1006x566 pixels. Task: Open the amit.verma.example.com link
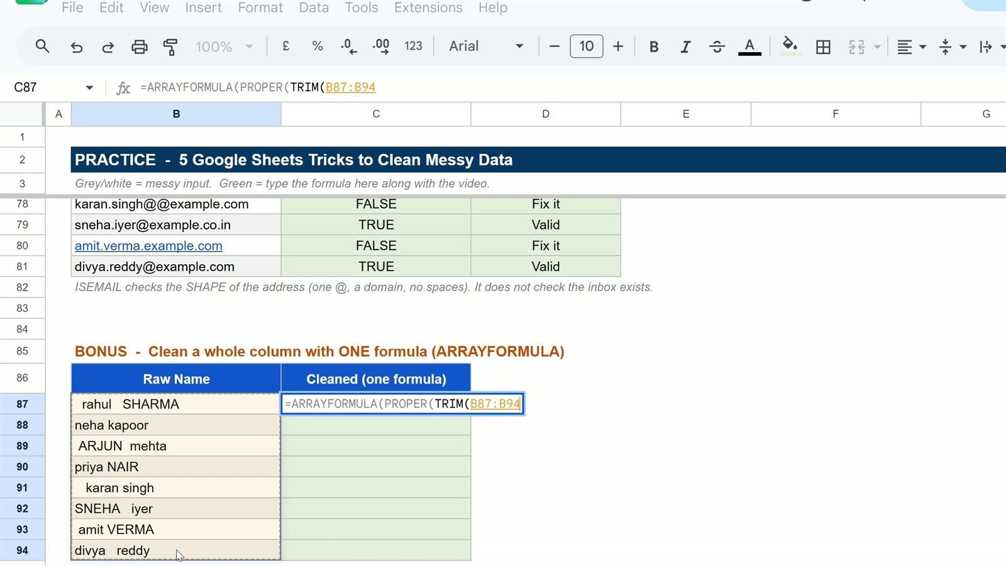click(148, 246)
